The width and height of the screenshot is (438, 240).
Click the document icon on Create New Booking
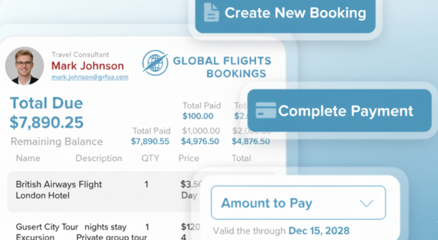(x=211, y=12)
